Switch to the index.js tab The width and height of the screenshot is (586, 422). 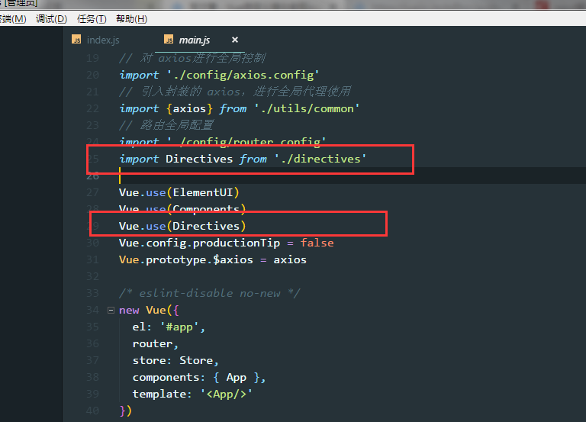pyautogui.click(x=103, y=40)
